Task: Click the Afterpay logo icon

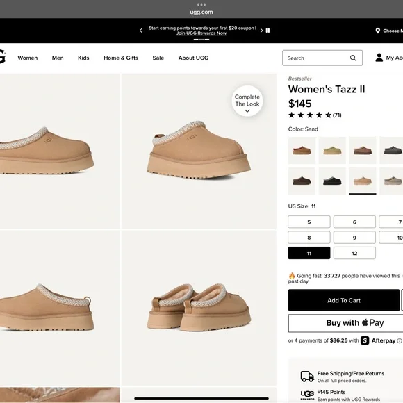Action: tap(365, 340)
